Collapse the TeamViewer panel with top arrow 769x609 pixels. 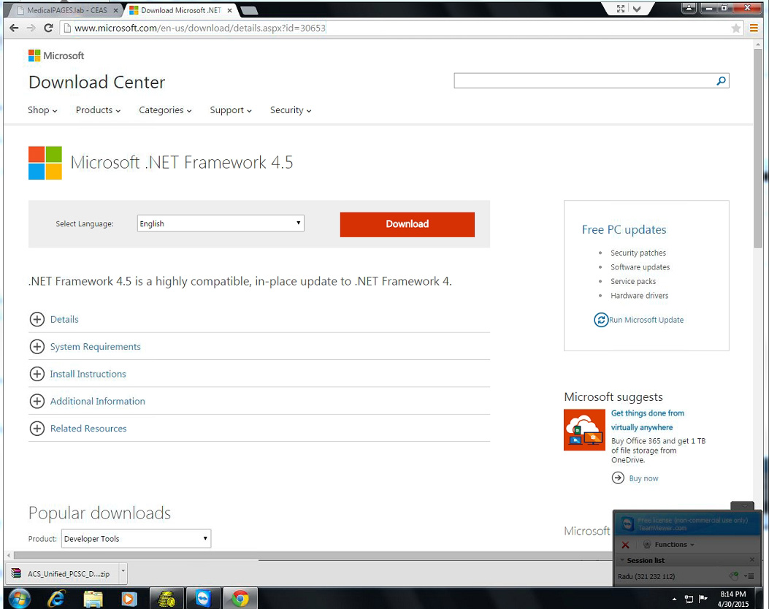click(x=744, y=505)
